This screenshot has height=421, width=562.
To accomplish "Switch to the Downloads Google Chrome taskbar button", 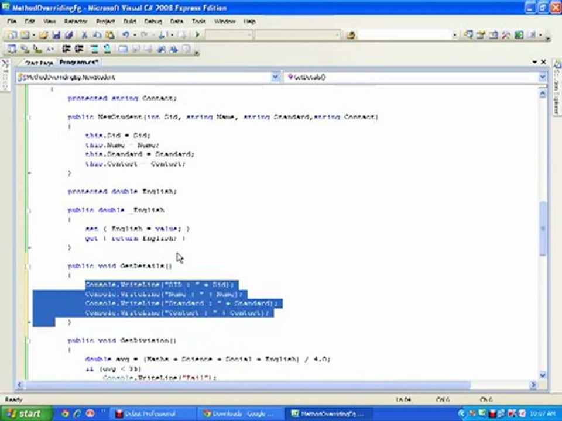I will [x=241, y=414].
